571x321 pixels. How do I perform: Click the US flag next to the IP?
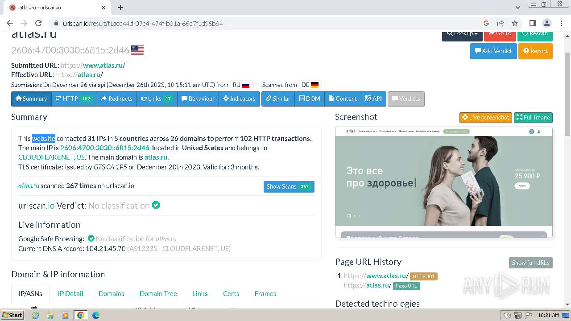coord(137,50)
